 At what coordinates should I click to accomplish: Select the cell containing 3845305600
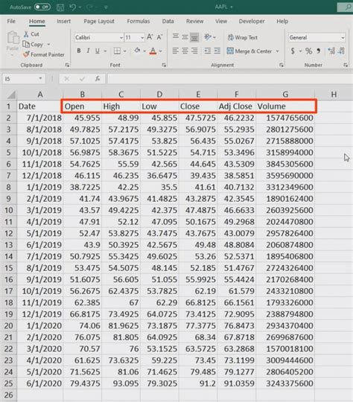(x=285, y=164)
